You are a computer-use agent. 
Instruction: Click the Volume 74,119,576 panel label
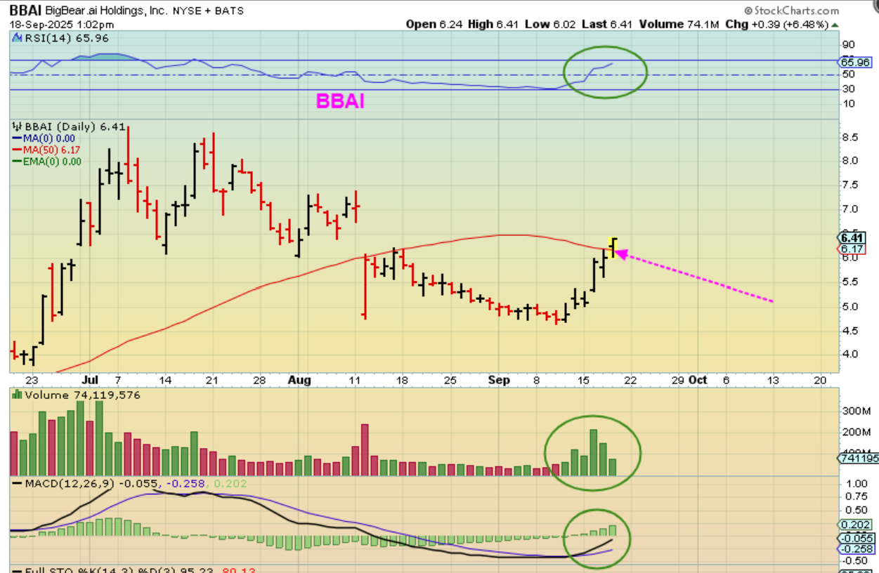coord(82,395)
